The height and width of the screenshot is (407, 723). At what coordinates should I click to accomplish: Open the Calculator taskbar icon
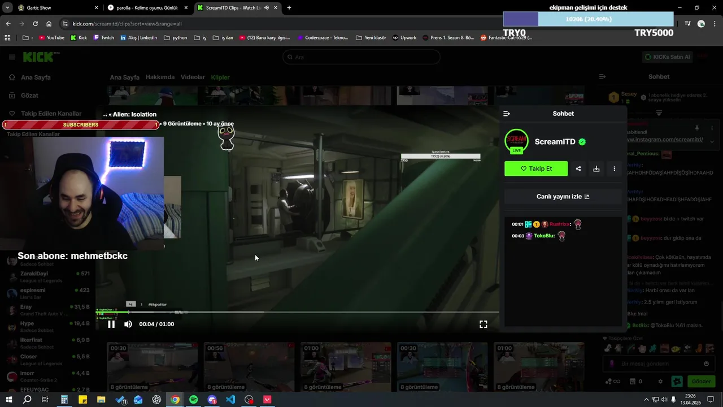point(64,400)
